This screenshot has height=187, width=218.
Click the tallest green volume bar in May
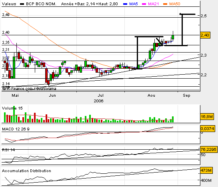coord(14,114)
